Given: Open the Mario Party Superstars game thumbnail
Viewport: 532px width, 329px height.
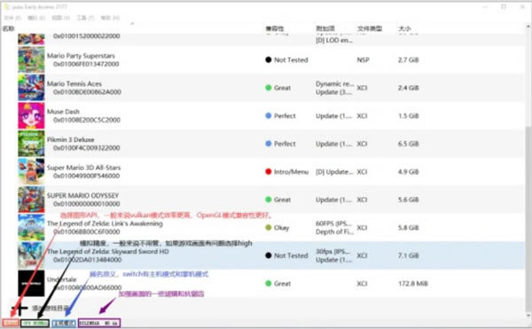Looking at the screenshot, I should click(31, 59).
